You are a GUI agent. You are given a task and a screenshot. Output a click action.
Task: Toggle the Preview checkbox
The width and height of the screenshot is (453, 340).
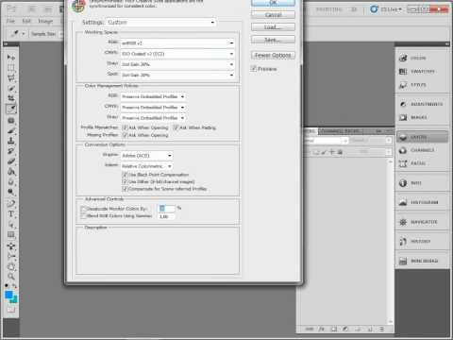pos(253,69)
